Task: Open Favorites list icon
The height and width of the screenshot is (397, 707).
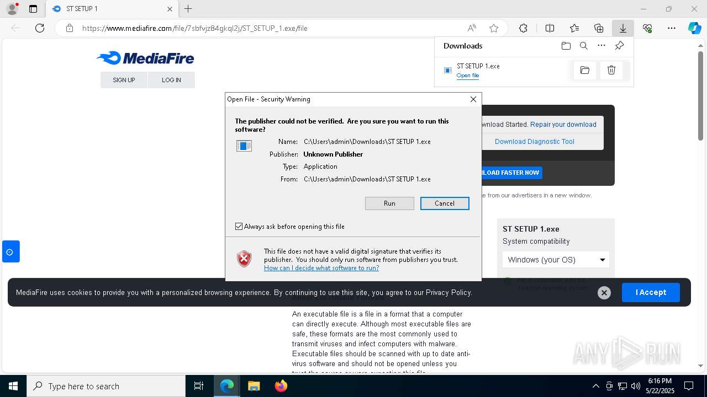Action: click(574, 28)
